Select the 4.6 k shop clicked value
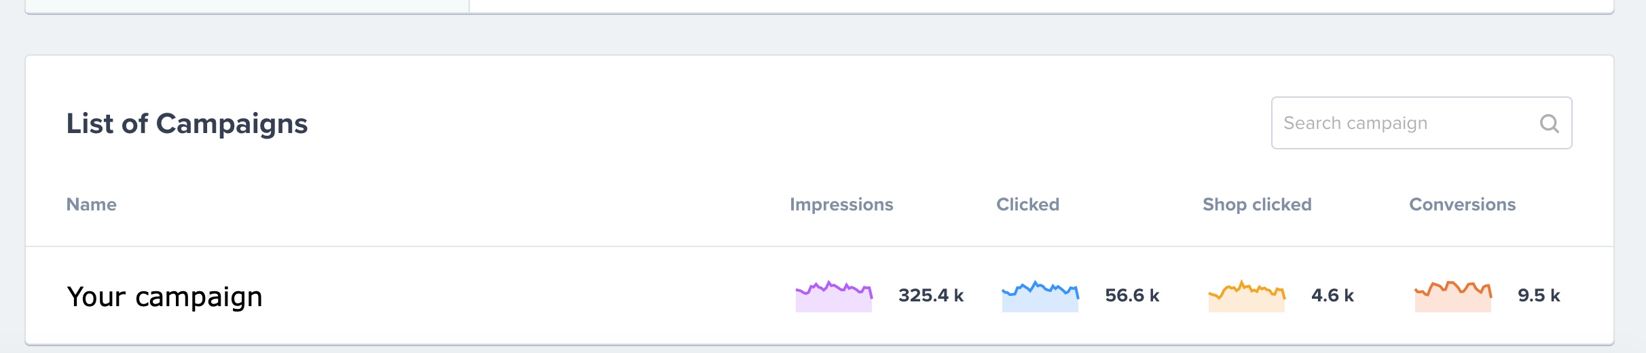The image size is (1646, 353). (1332, 295)
